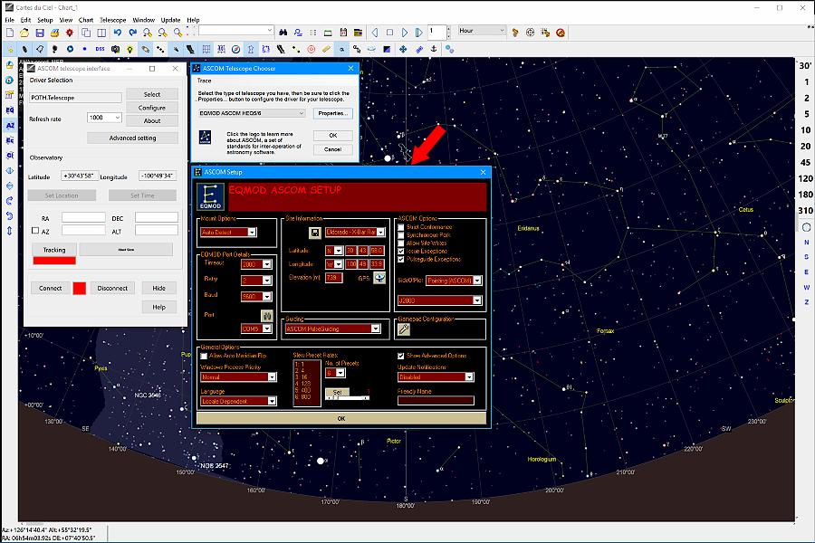
Task: Click the DSS image icon
Action: 100,50
